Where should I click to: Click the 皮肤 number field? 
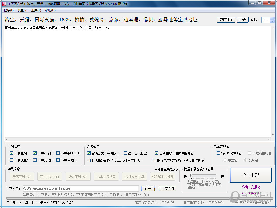coord(266,20)
